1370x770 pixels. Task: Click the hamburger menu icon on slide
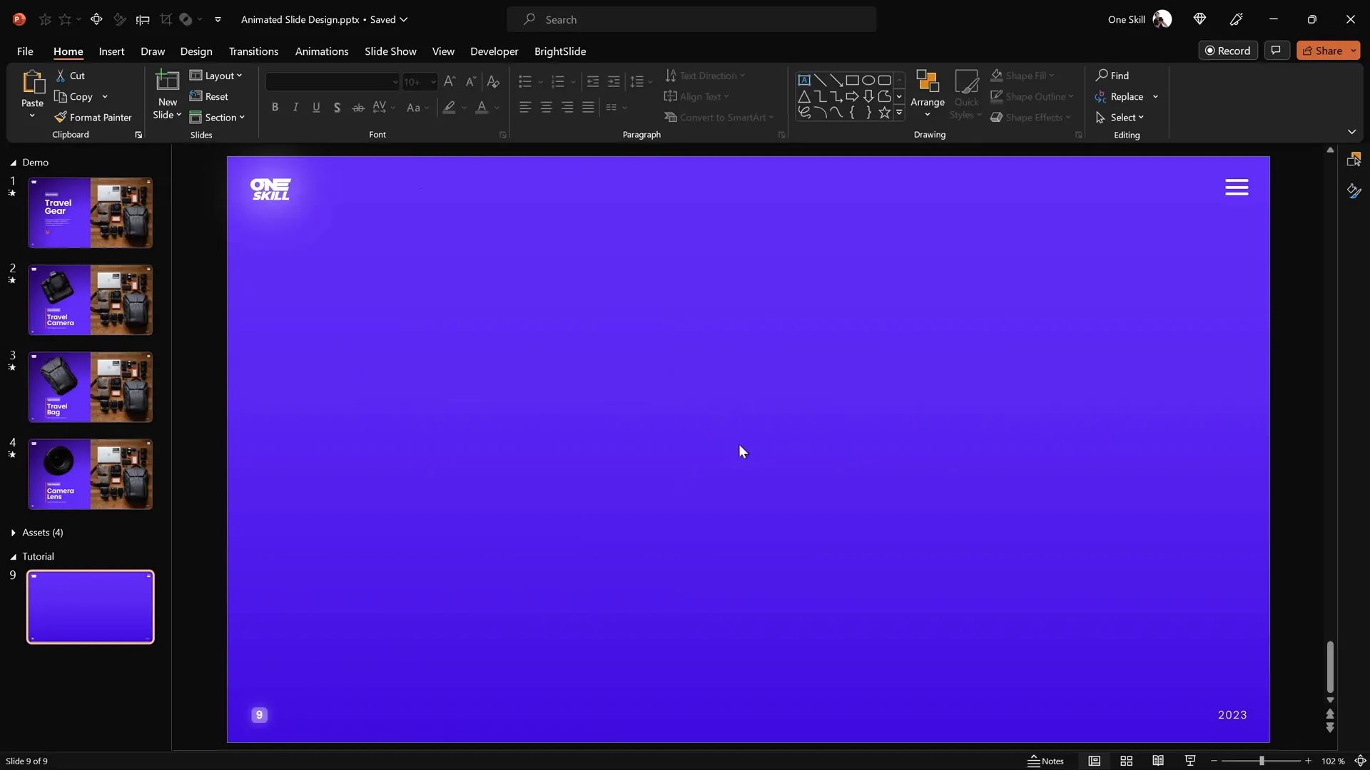point(1237,188)
